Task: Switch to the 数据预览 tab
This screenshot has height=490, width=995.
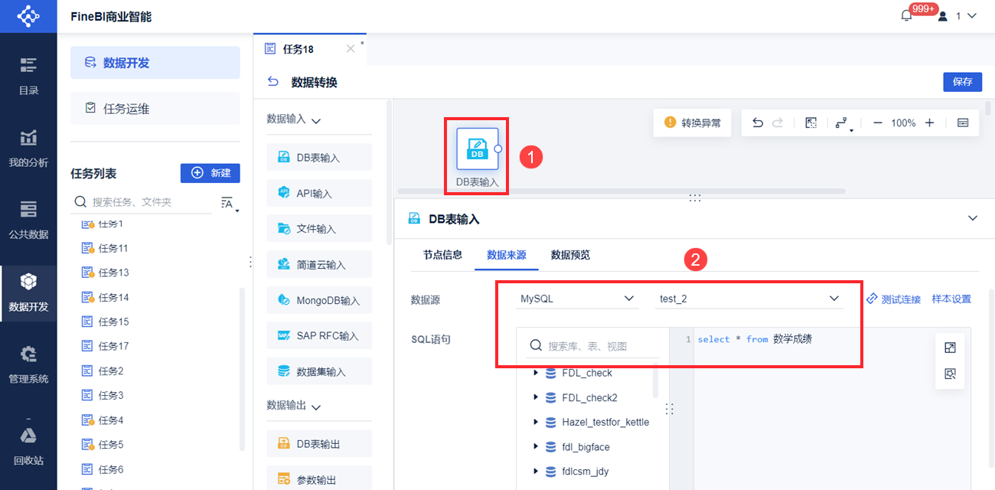Action: pyautogui.click(x=570, y=255)
